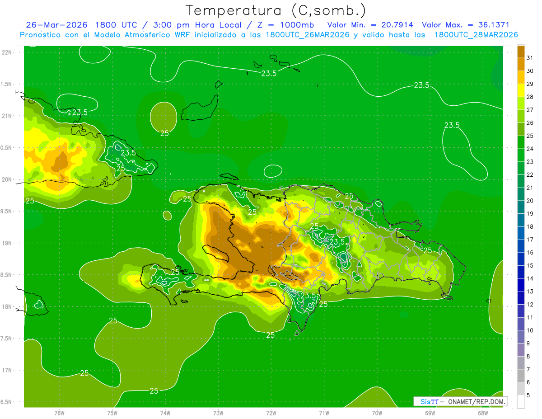Click the 22N latitude axis label
Viewport: 542px width, 419px height.
click(x=6, y=52)
